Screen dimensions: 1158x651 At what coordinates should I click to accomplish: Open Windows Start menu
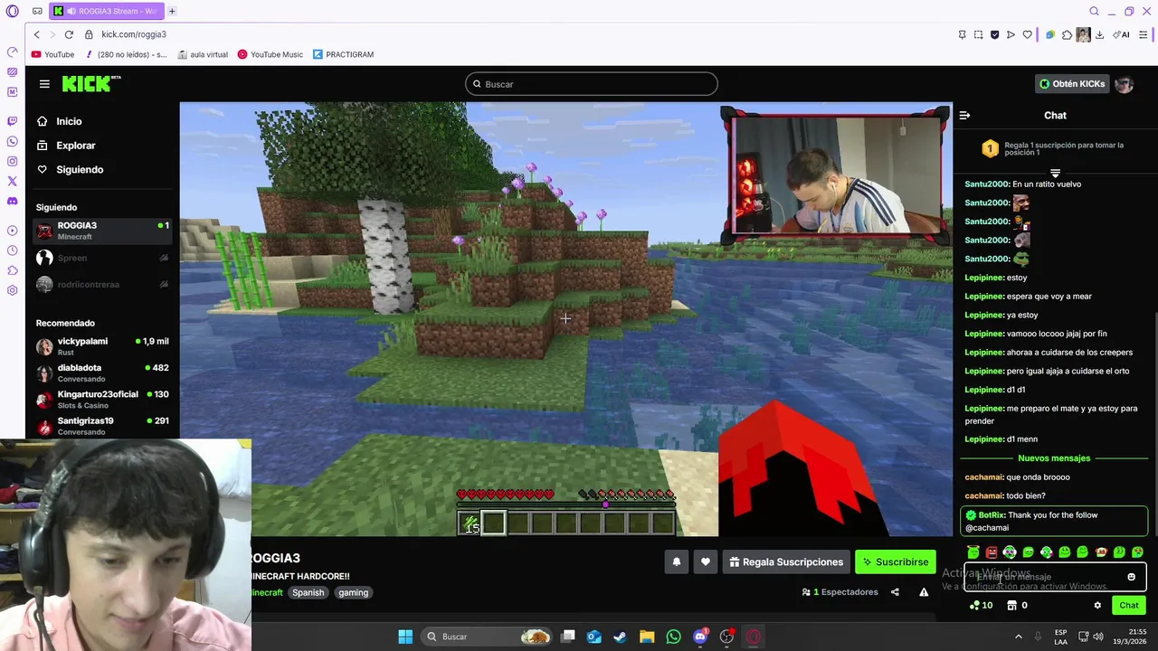pyautogui.click(x=405, y=637)
